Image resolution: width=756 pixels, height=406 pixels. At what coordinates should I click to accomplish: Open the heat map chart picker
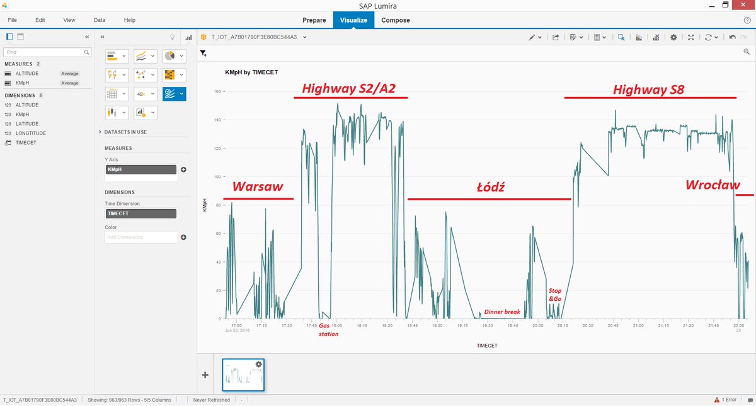tap(174, 75)
